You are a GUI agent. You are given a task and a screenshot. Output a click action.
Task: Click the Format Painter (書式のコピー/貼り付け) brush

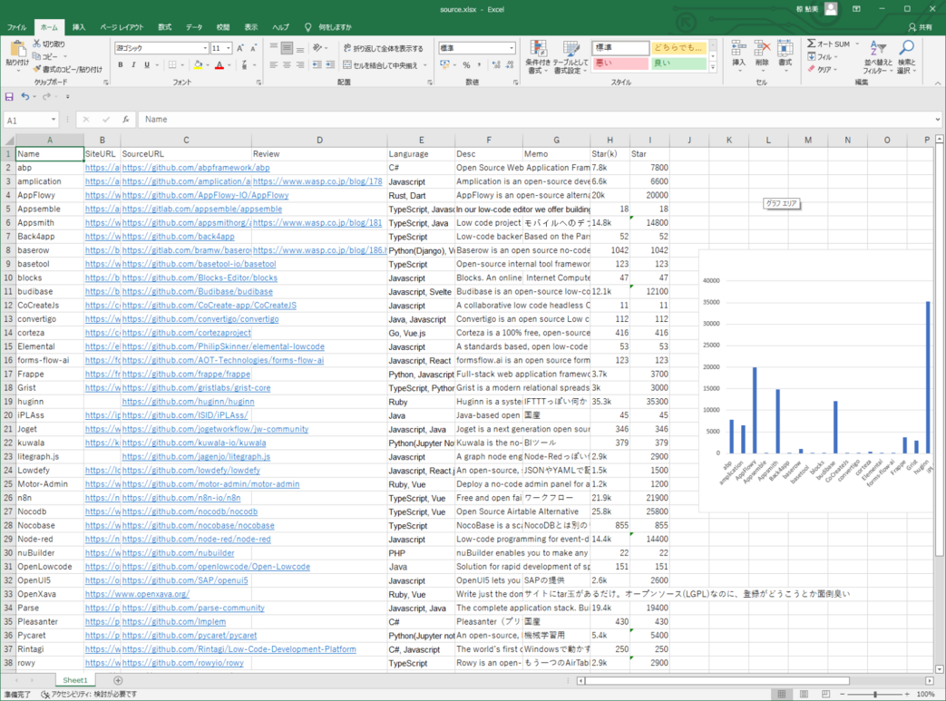click(37, 70)
